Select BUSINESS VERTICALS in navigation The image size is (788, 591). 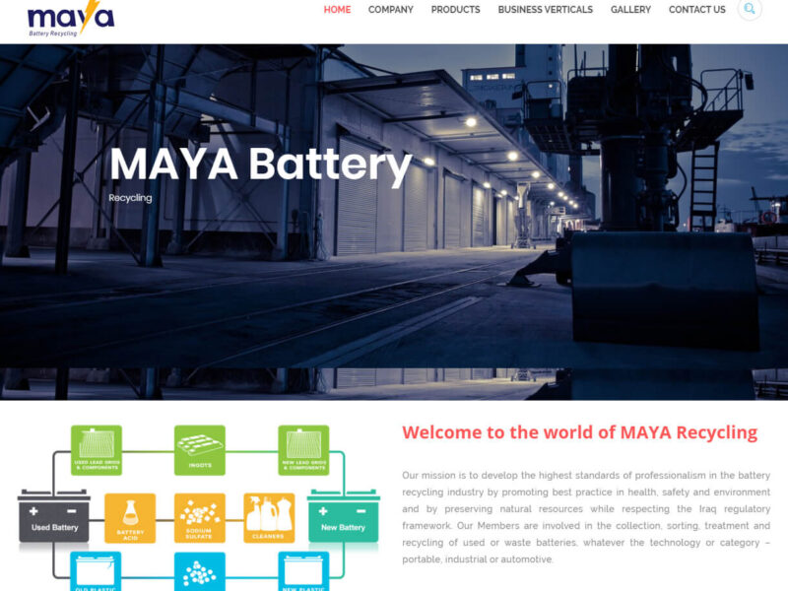pos(546,10)
